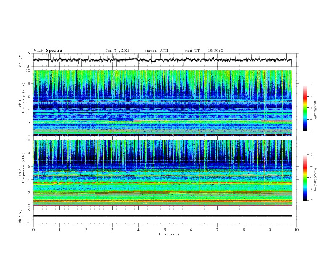Click the ch.2 spectrogram panel
334x258 pixels.
[x=162, y=173]
